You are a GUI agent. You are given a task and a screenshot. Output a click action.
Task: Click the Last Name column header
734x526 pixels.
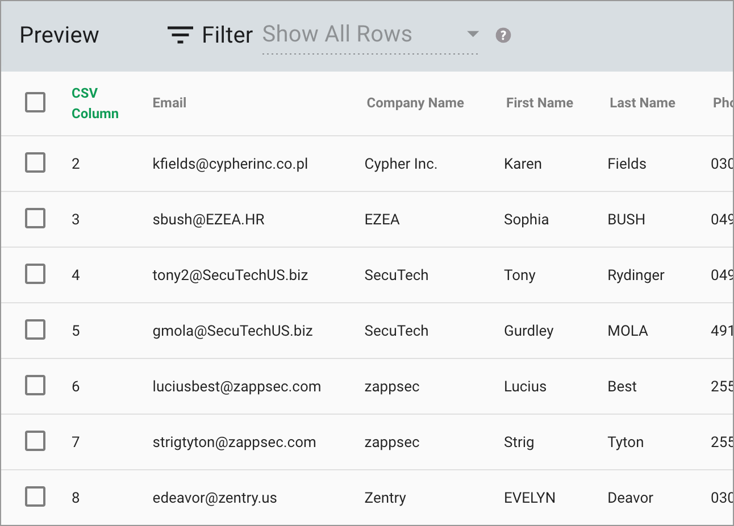pos(642,103)
